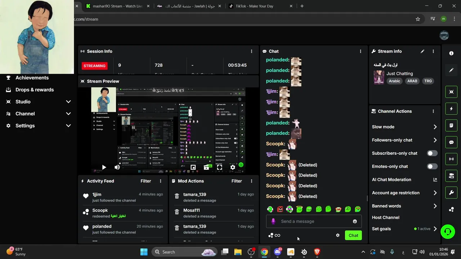Image resolution: width=461 pixels, height=259 pixels.
Task: Click the pencil icon in right sidebar
Action: point(451,70)
